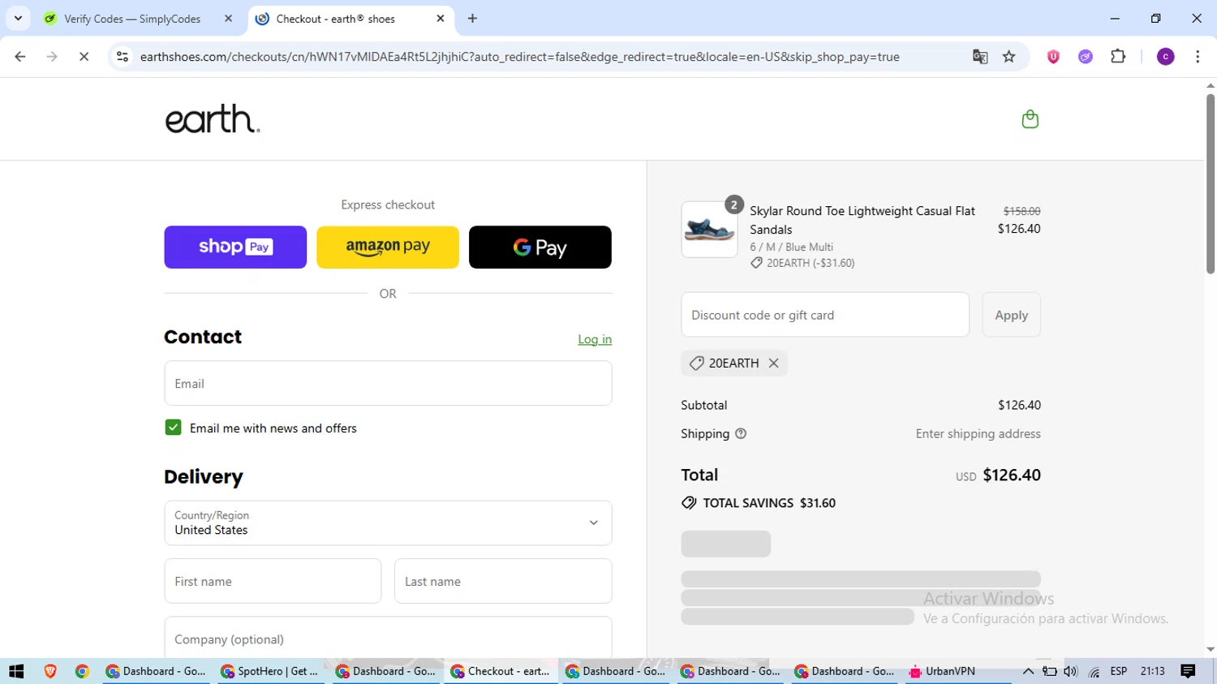This screenshot has height=684, width=1217.
Task: Focus the Last name field
Action: pyautogui.click(x=503, y=581)
